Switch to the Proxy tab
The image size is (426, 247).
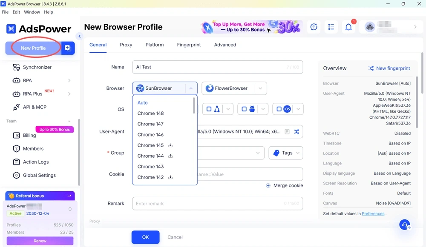pyautogui.click(x=126, y=45)
